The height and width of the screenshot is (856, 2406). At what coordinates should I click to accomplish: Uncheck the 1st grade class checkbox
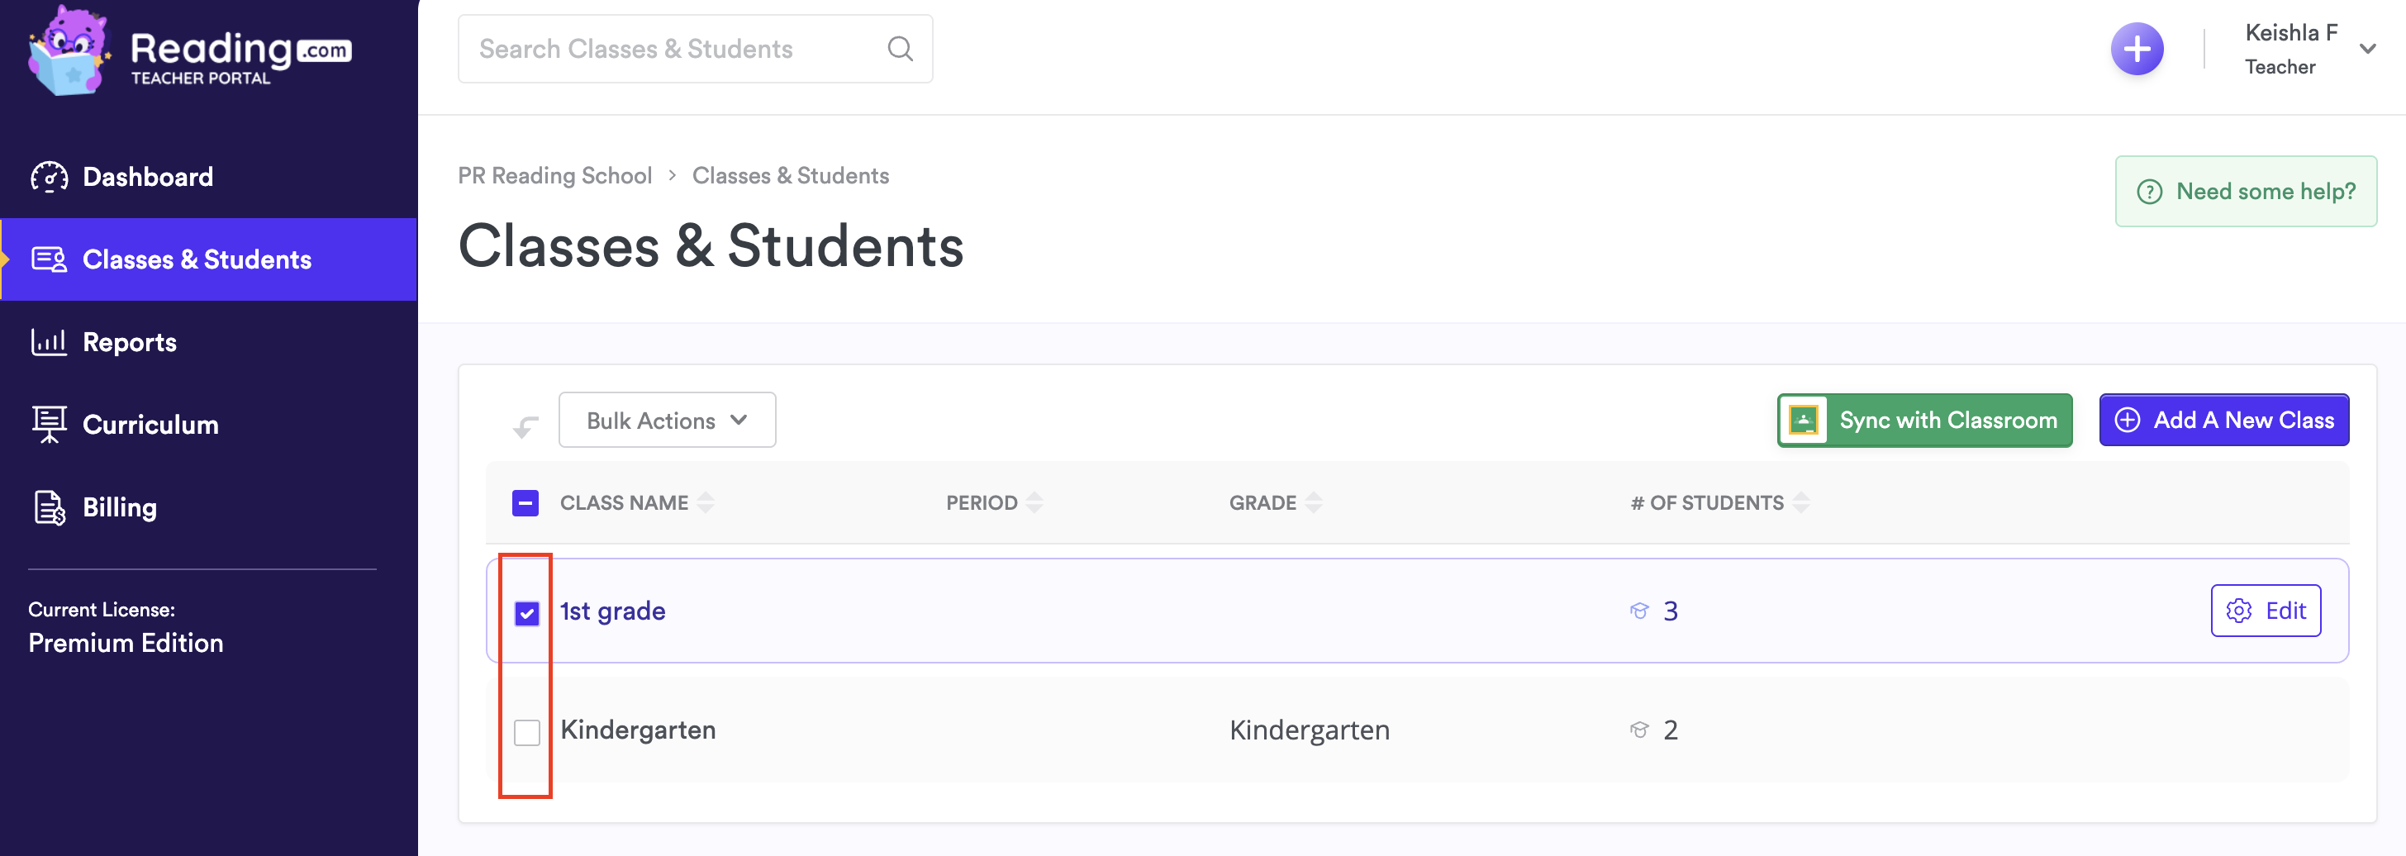tap(527, 613)
